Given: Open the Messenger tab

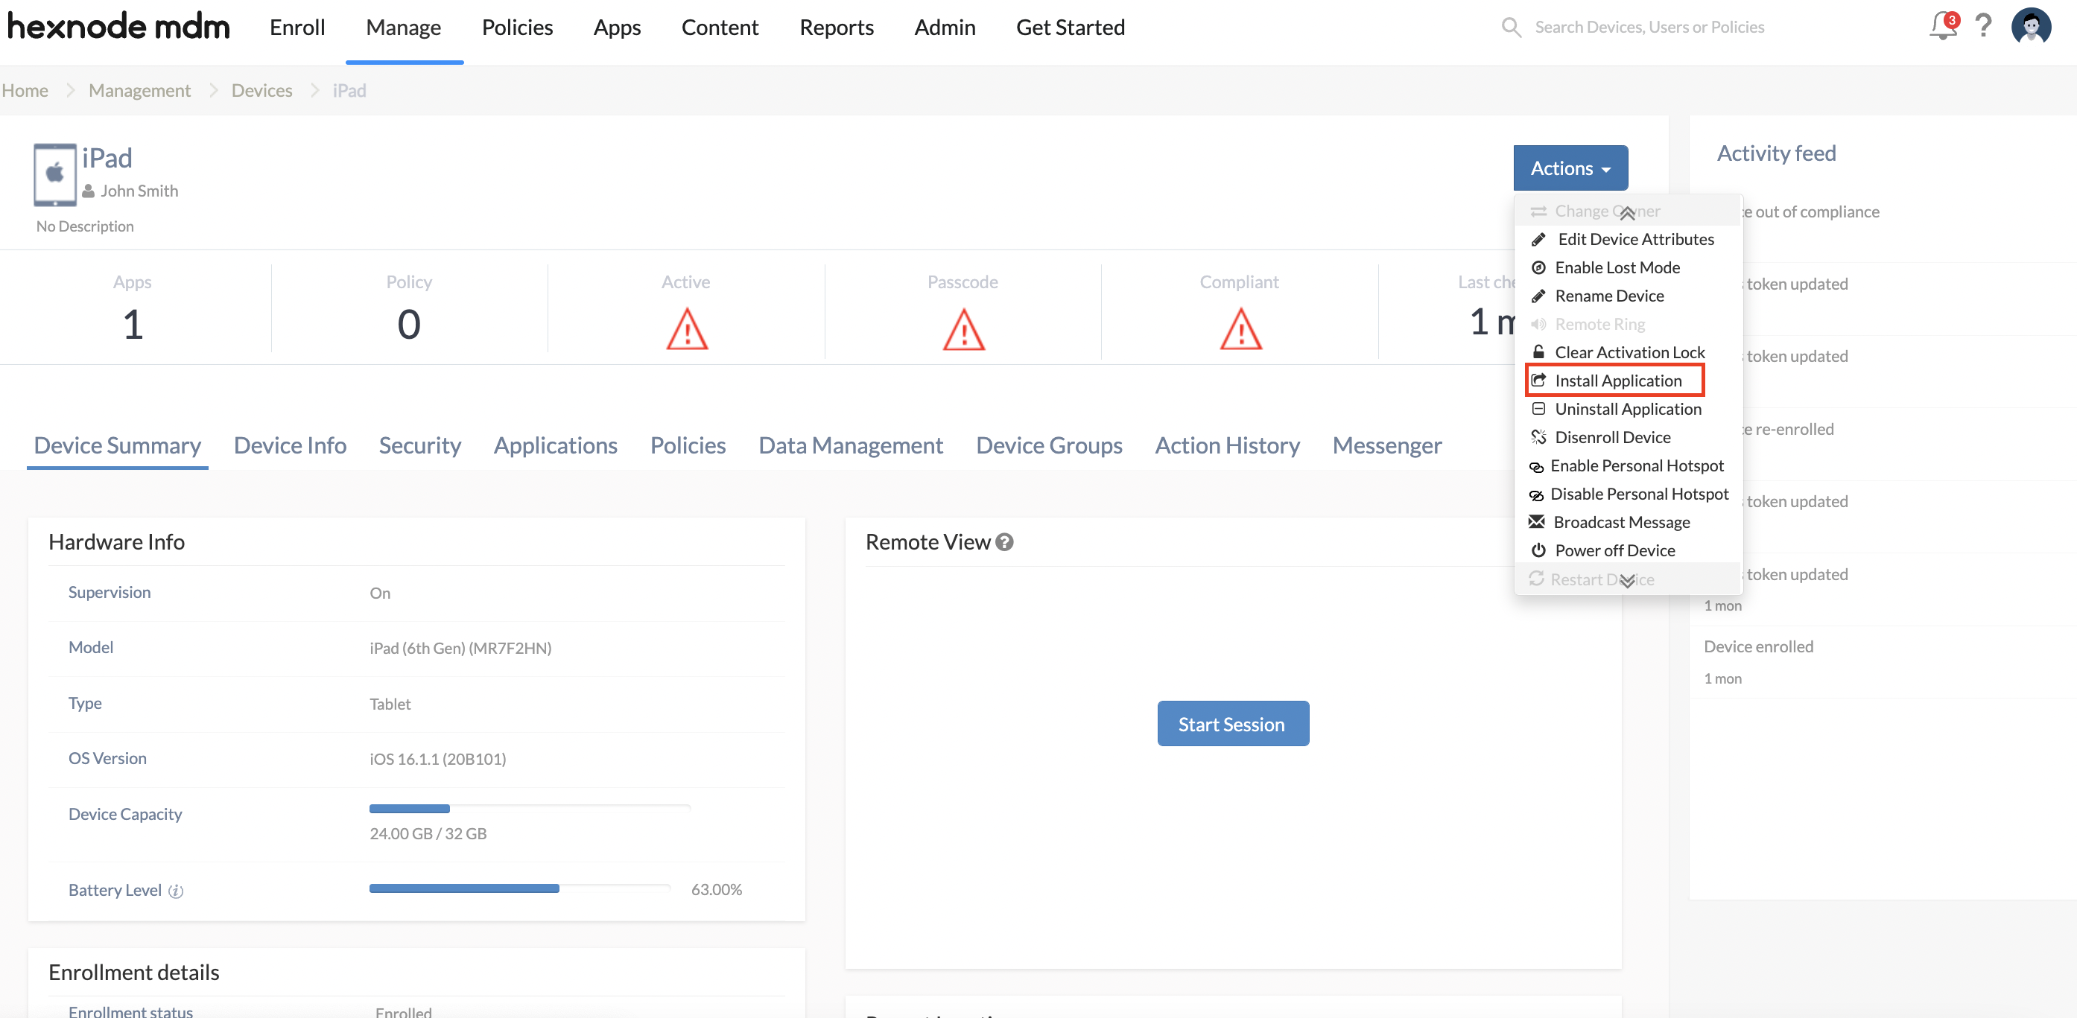Looking at the screenshot, I should pyautogui.click(x=1387, y=445).
